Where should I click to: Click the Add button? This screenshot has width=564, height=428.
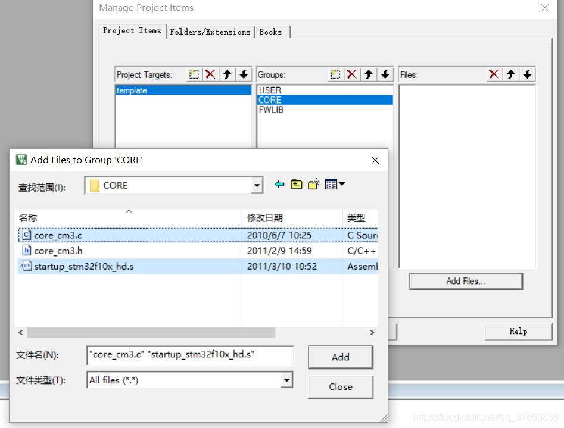pos(340,357)
